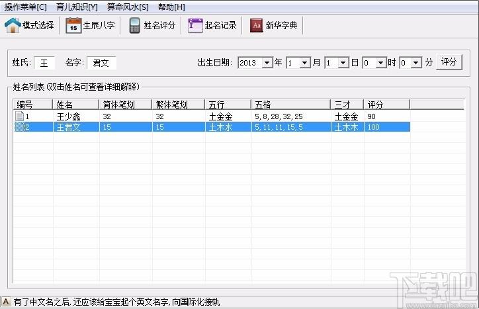Open 模式选择 house icon
The height and width of the screenshot is (309, 479).
pos(13,26)
